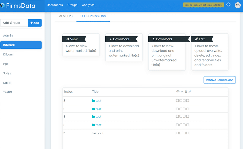243x149 pixels.
Task: Click the FirmsData logo
Action: click(18, 6)
